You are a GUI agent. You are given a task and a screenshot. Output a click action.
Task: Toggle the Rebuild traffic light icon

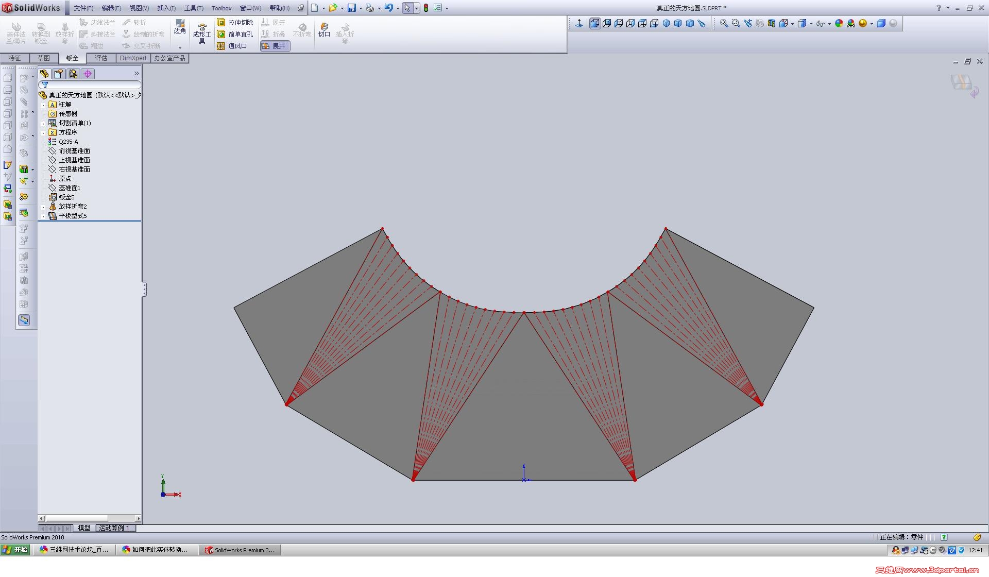(x=426, y=8)
